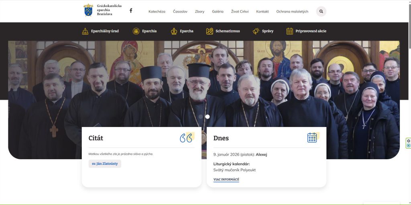The image size is (411, 205).
Task: Go to the Galéria page
Action: click(x=218, y=12)
